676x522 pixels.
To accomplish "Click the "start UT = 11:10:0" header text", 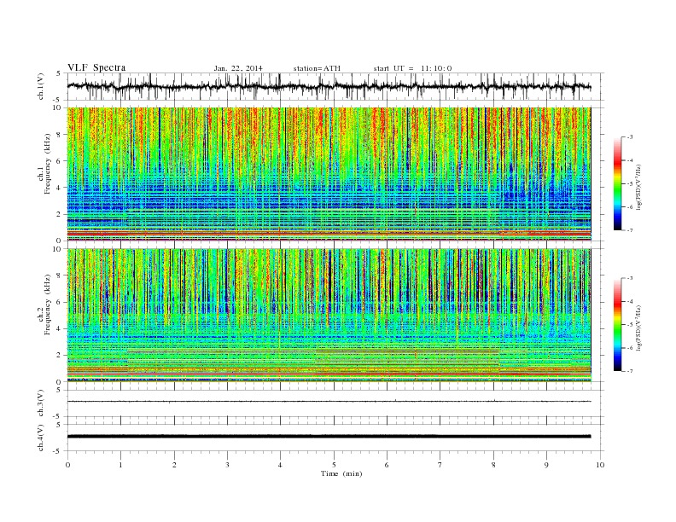I will tap(412, 68).
